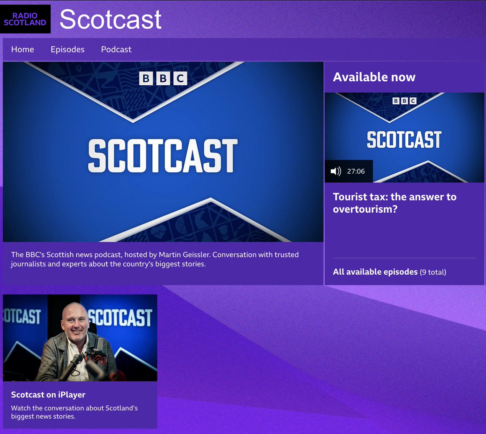Click the 27:06 duration label

pyautogui.click(x=356, y=171)
